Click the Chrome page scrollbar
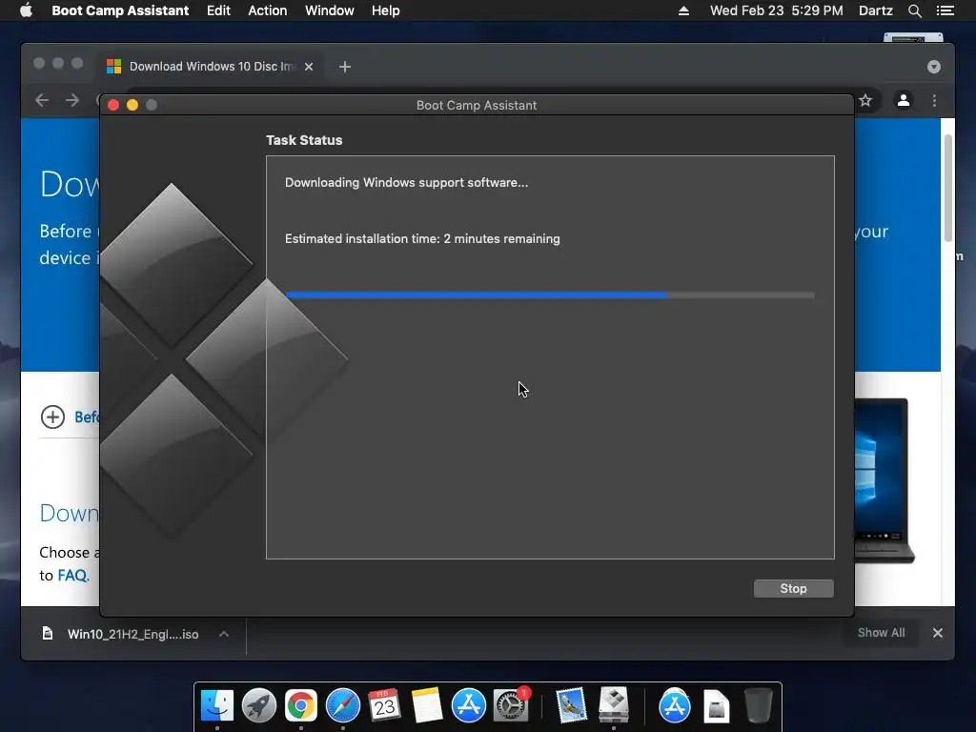Viewport: 976px width, 732px height. click(948, 188)
